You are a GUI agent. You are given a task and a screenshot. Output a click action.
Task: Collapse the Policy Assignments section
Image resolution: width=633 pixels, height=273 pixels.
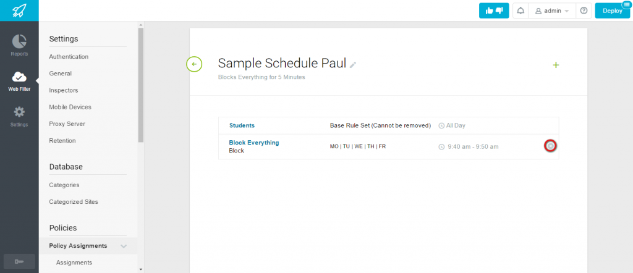[124, 246]
